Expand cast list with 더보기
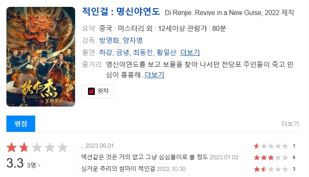 190,52
